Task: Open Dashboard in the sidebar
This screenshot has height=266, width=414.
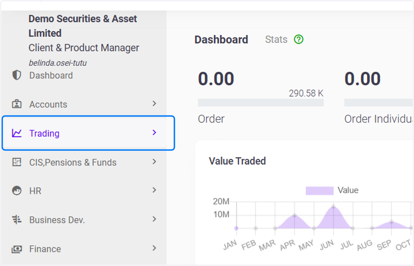Action: pyautogui.click(x=51, y=75)
